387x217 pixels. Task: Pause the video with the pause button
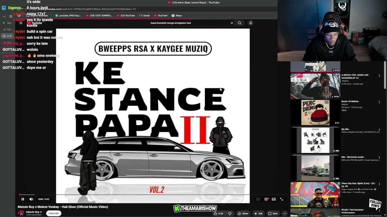[23, 199]
